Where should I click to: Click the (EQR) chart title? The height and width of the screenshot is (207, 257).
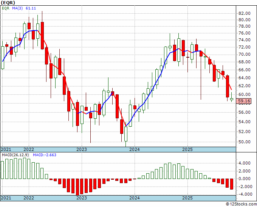[8, 3]
